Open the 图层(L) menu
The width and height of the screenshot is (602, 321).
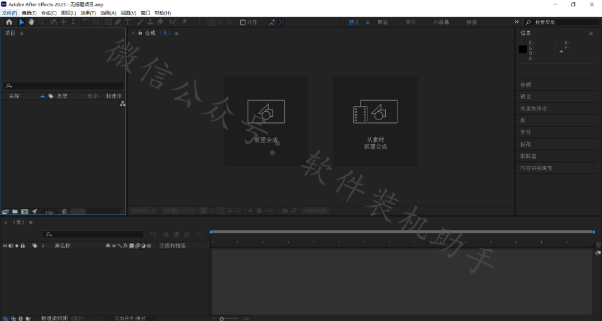point(69,13)
